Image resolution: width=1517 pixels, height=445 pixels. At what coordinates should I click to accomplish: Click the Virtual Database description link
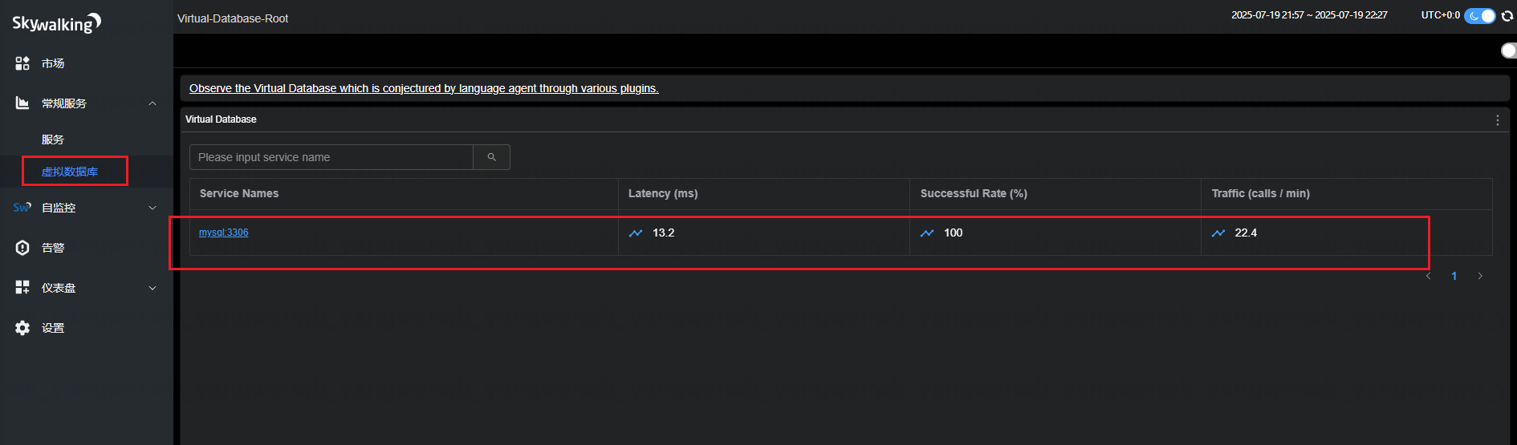click(424, 88)
